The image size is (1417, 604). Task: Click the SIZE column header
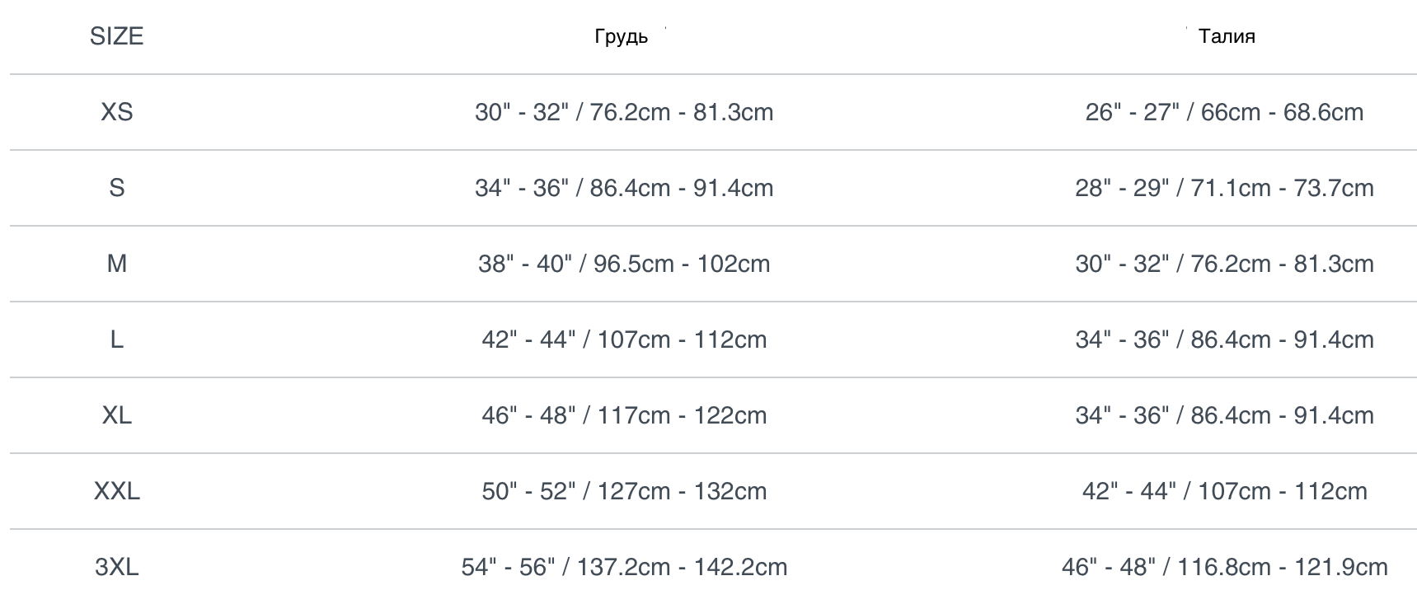pos(116,36)
